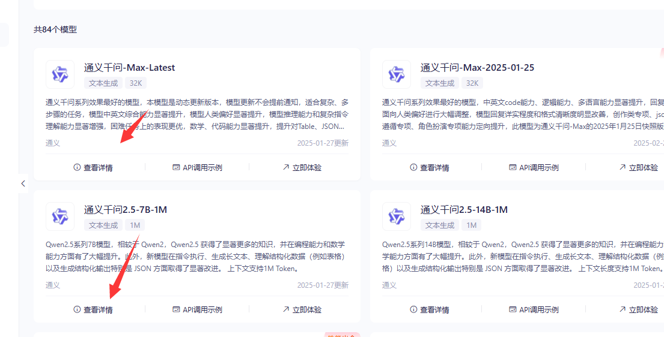664x337 pixels.
Task: Open 查看详情 for 通义千问-Max-2025-01-25
Action: point(430,167)
